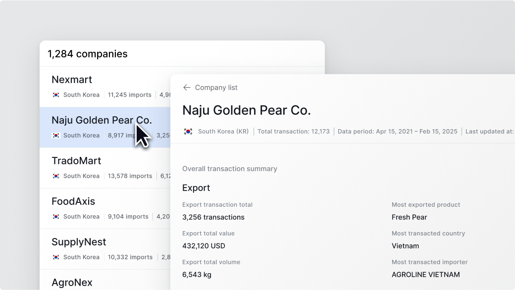Click Vietnam most transacted country value

[405, 246]
